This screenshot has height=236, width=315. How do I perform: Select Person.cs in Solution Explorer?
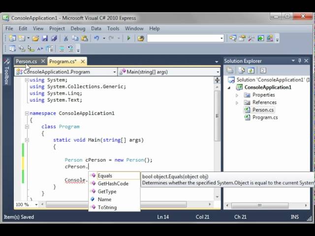coord(263,110)
